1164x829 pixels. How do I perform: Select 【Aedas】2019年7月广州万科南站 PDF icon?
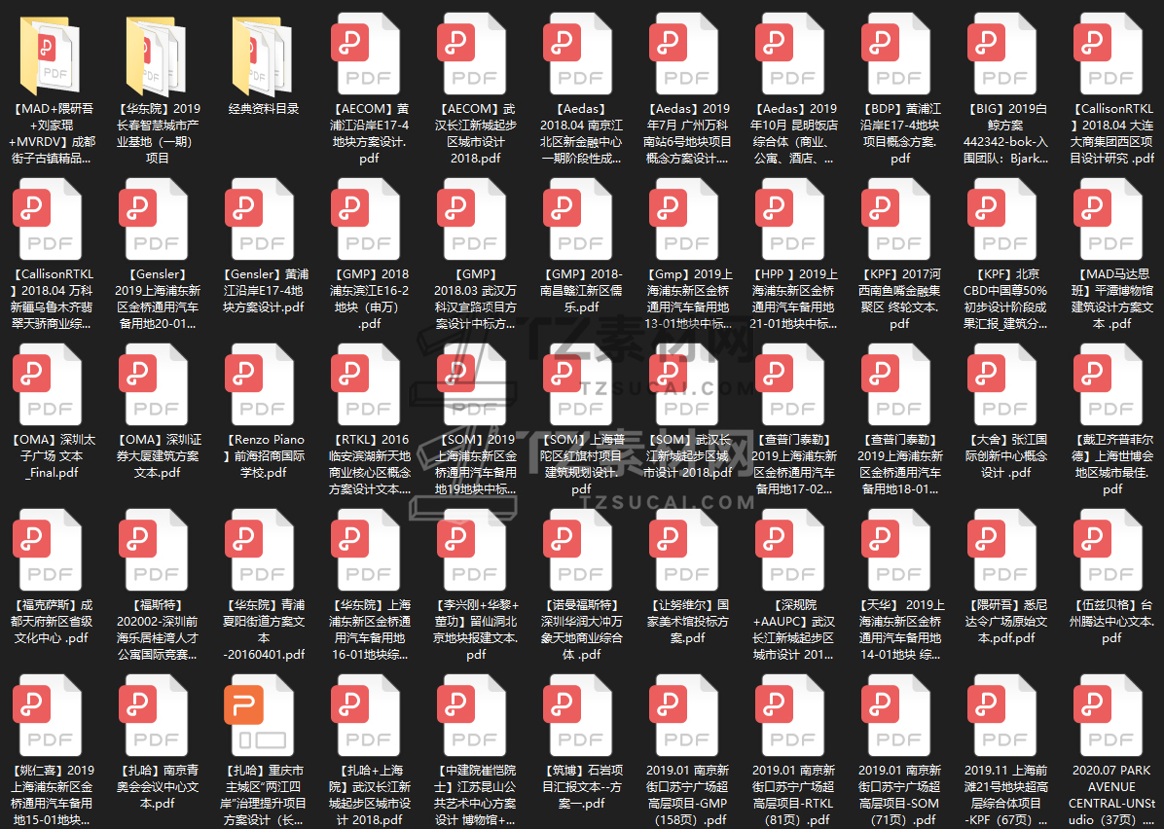(683, 54)
